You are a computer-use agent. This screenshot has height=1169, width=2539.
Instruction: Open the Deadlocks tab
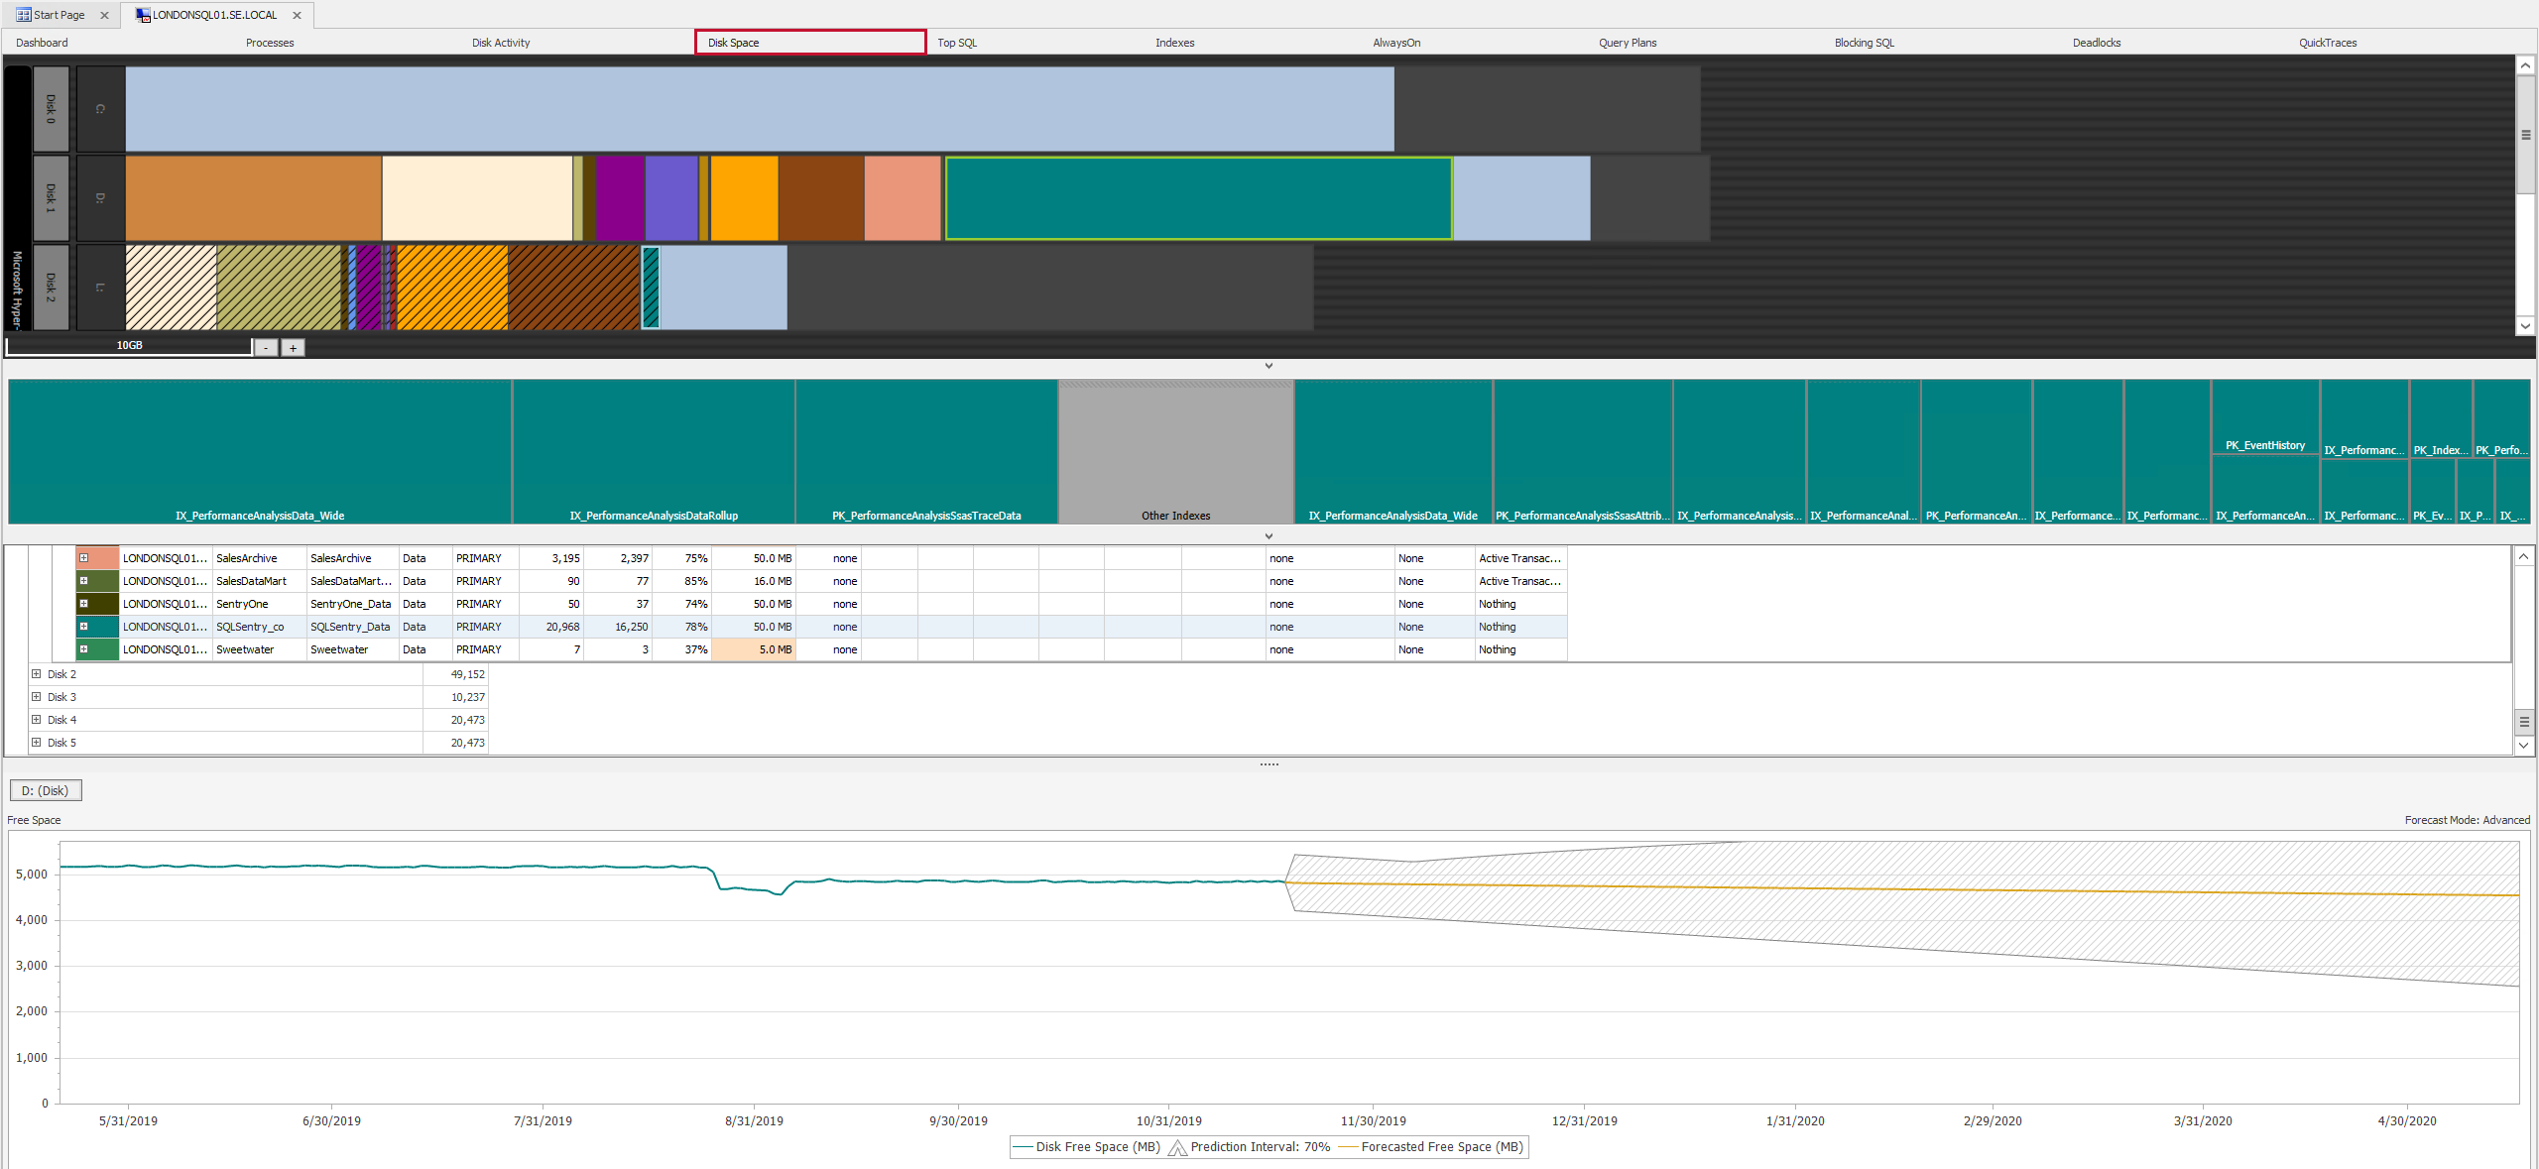click(2096, 43)
